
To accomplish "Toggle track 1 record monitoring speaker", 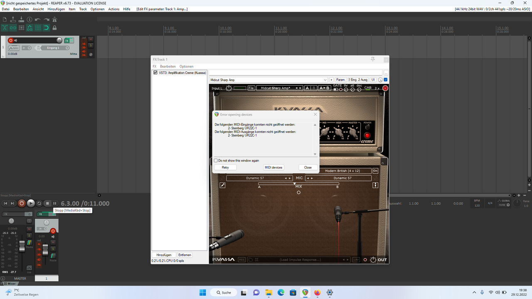I will 16,40.
